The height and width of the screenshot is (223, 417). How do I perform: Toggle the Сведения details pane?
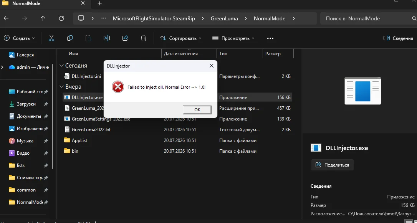coord(398,38)
